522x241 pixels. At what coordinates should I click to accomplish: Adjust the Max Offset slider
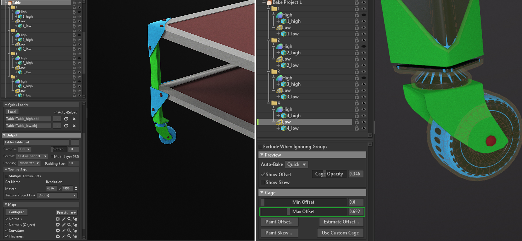pyautogui.click(x=304, y=212)
